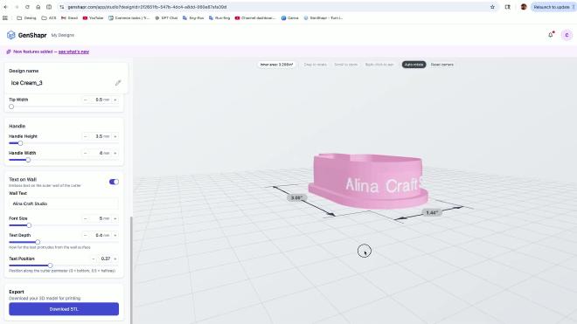The height and width of the screenshot is (324, 577).
Task: Disable the Text on Wall toggle
Action: pyautogui.click(x=114, y=182)
